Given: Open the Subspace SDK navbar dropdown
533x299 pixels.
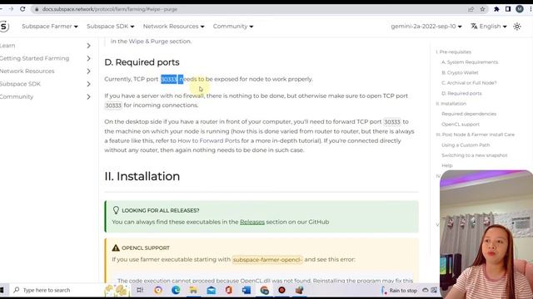Looking at the screenshot, I should click(x=110, y=26).
